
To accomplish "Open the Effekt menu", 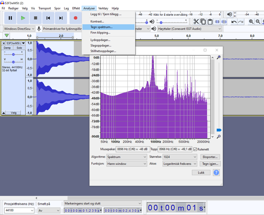I will point(76,8).
